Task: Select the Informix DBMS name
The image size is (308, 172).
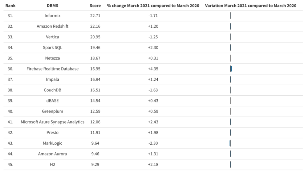Action: coord(52,16)
